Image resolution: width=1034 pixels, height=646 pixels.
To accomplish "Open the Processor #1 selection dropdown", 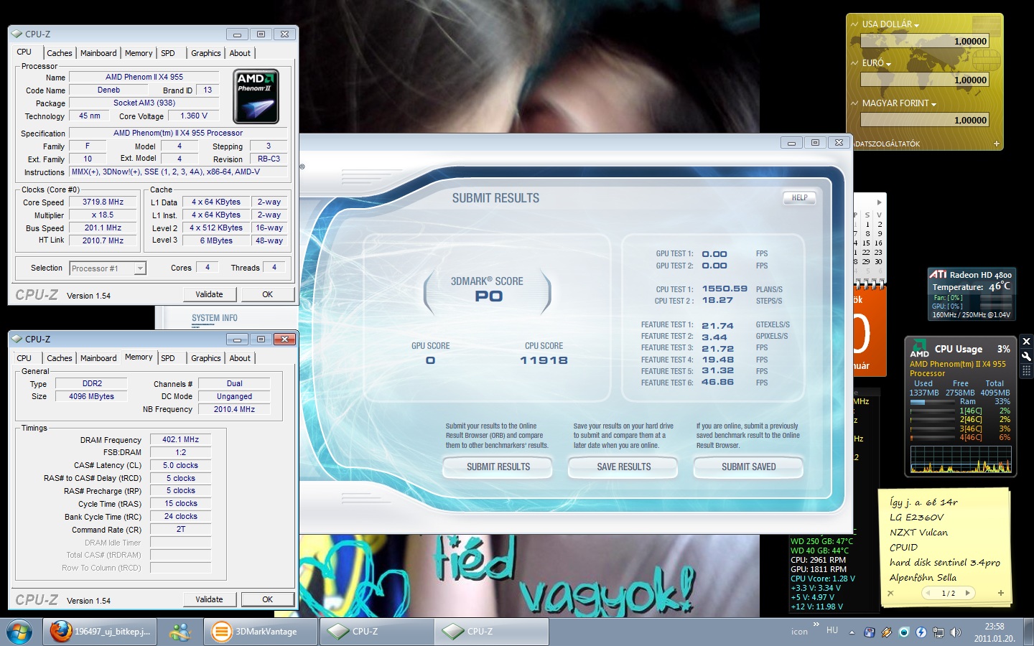I will point(140,268).
